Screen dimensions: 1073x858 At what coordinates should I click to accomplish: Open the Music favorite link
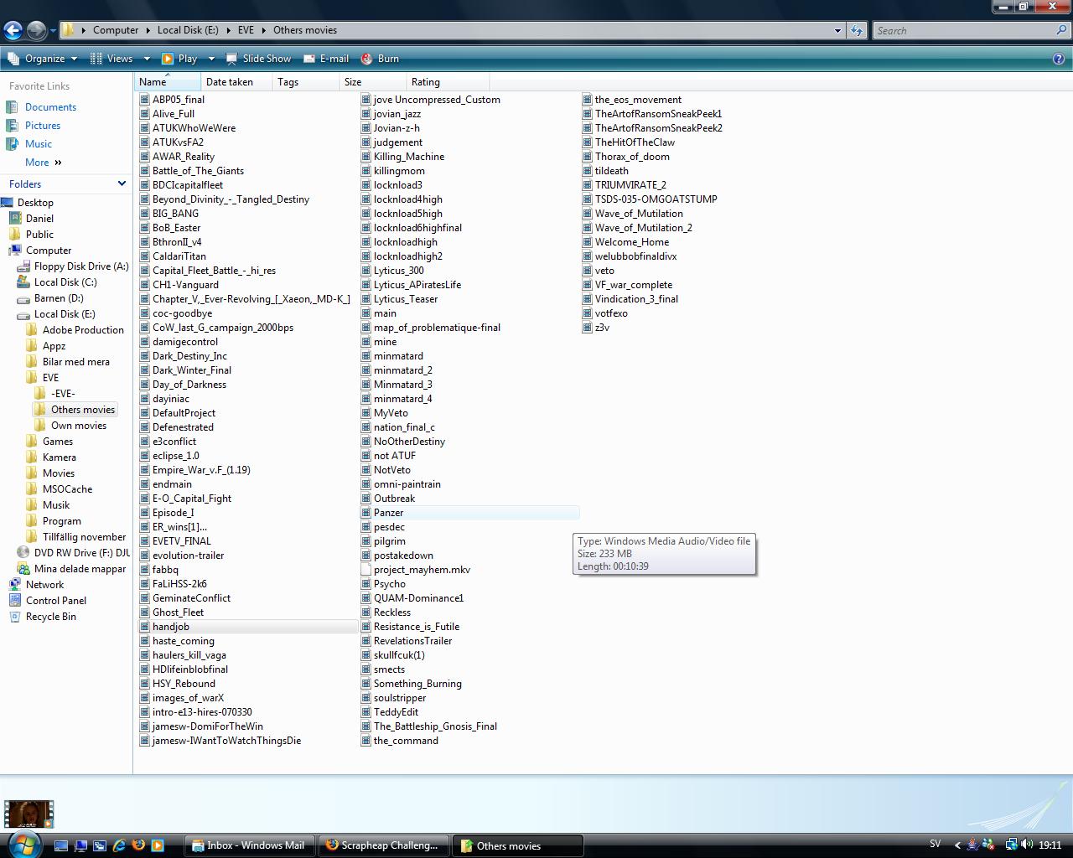click(x=39, y=144)
